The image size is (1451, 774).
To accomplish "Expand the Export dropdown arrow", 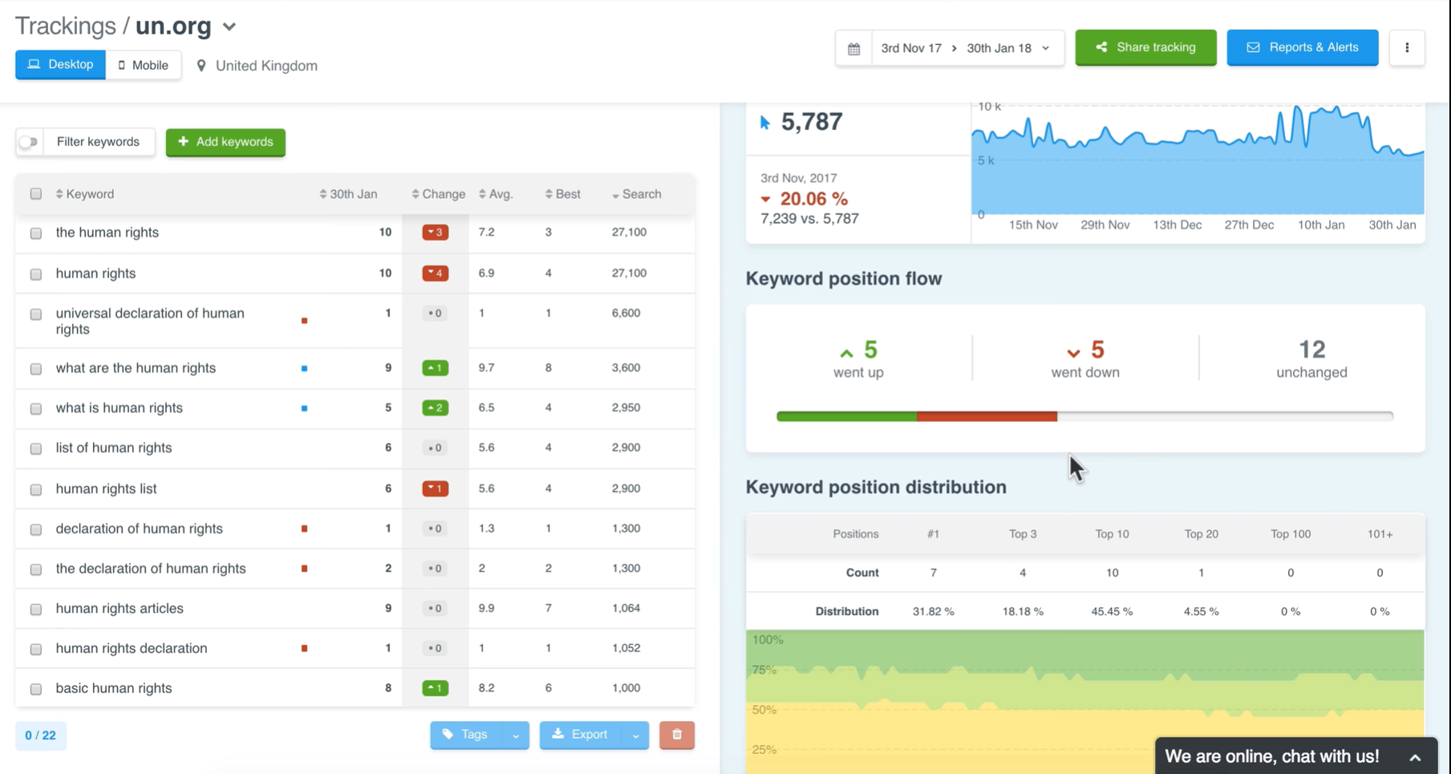I will [x=635, y=736].
